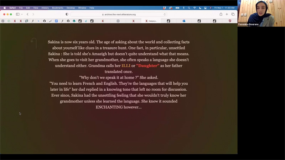Viewport: 285px width, 160px height.
Task: Click the orange ILLI link
Action: click(126, 66)
